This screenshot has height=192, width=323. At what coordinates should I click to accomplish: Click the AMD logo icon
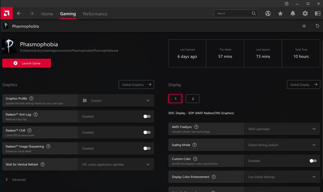point(6,13)
